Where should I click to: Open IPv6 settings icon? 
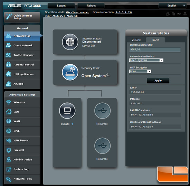pos(9,131)
